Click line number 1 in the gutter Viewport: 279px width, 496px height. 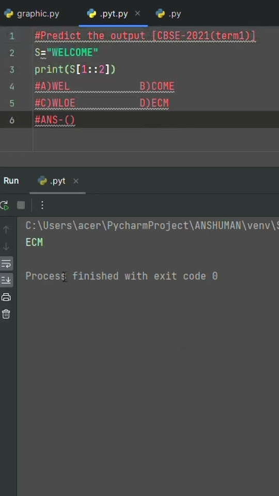[12, 36]
